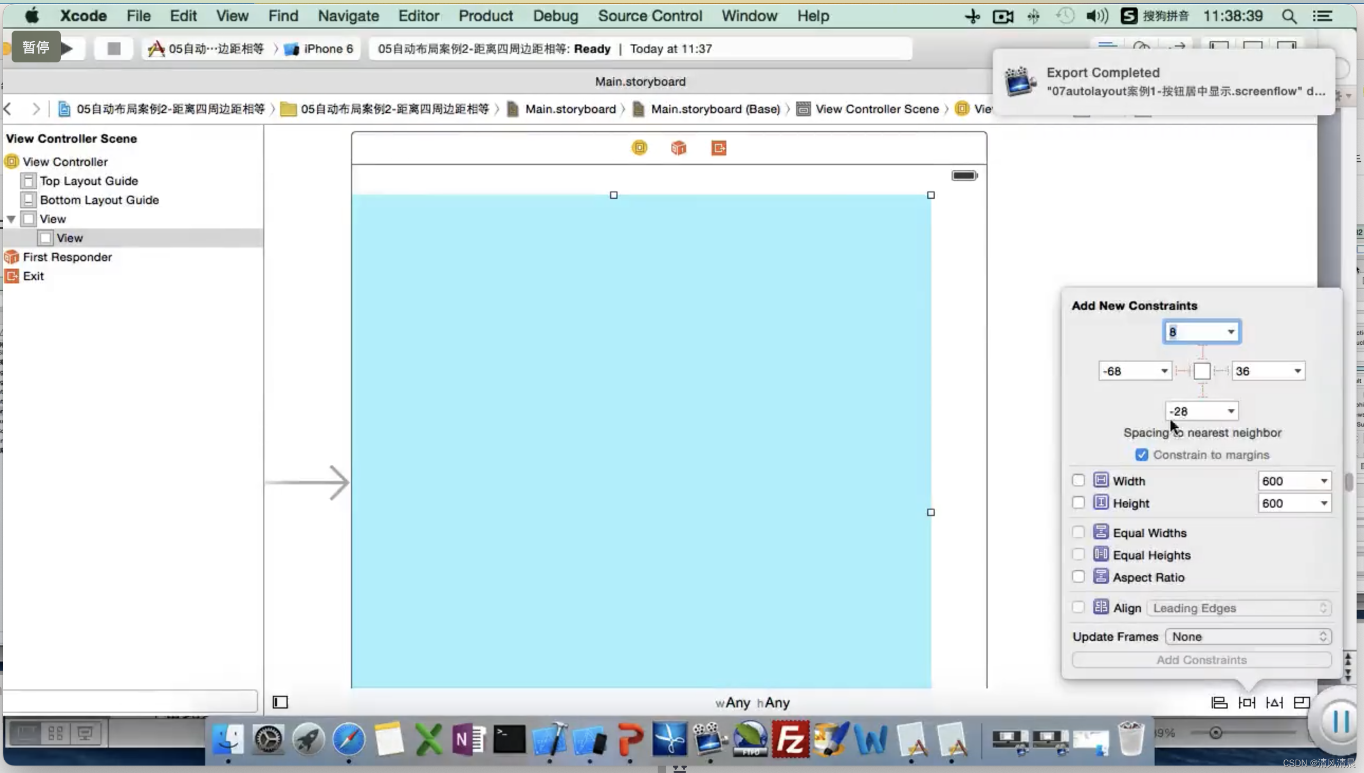Click the Add Constraints button
Viewport: 1364px width, 773px height.
pos(1202,660)
